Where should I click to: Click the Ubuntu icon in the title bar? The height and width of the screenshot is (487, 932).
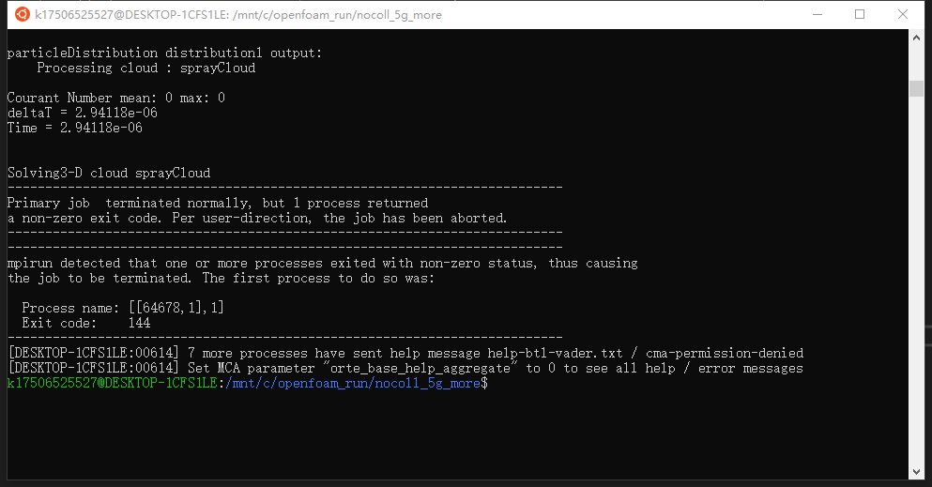[x=18, y=15]
